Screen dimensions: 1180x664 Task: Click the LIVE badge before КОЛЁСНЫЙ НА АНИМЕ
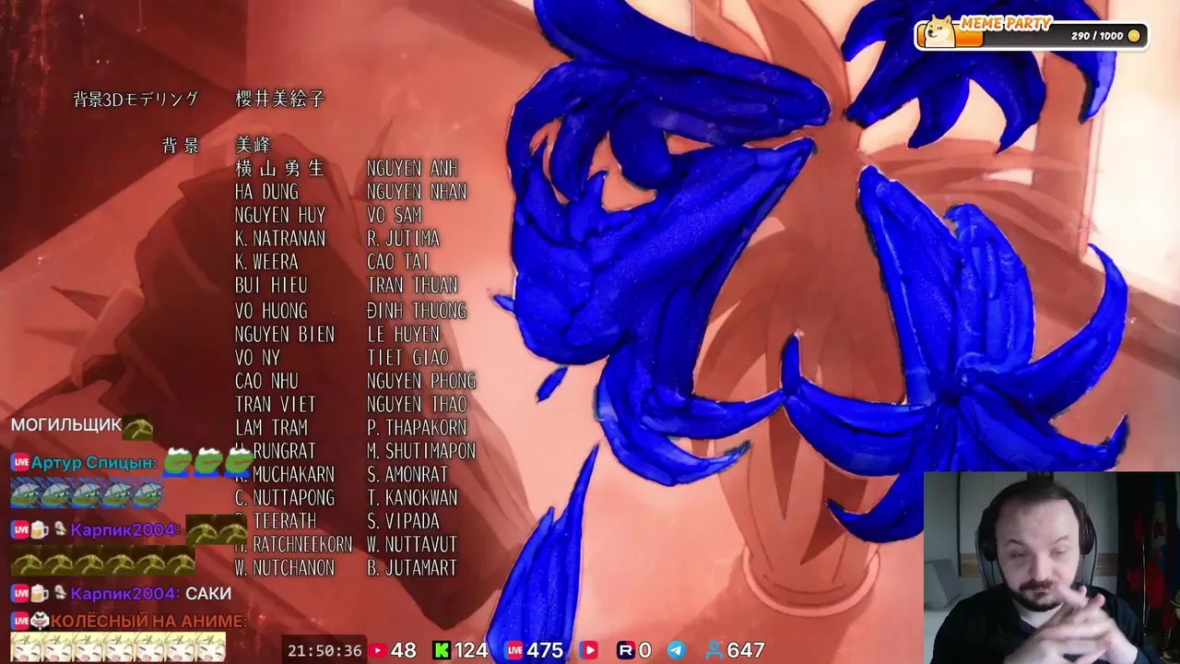[x=20, y=622]
